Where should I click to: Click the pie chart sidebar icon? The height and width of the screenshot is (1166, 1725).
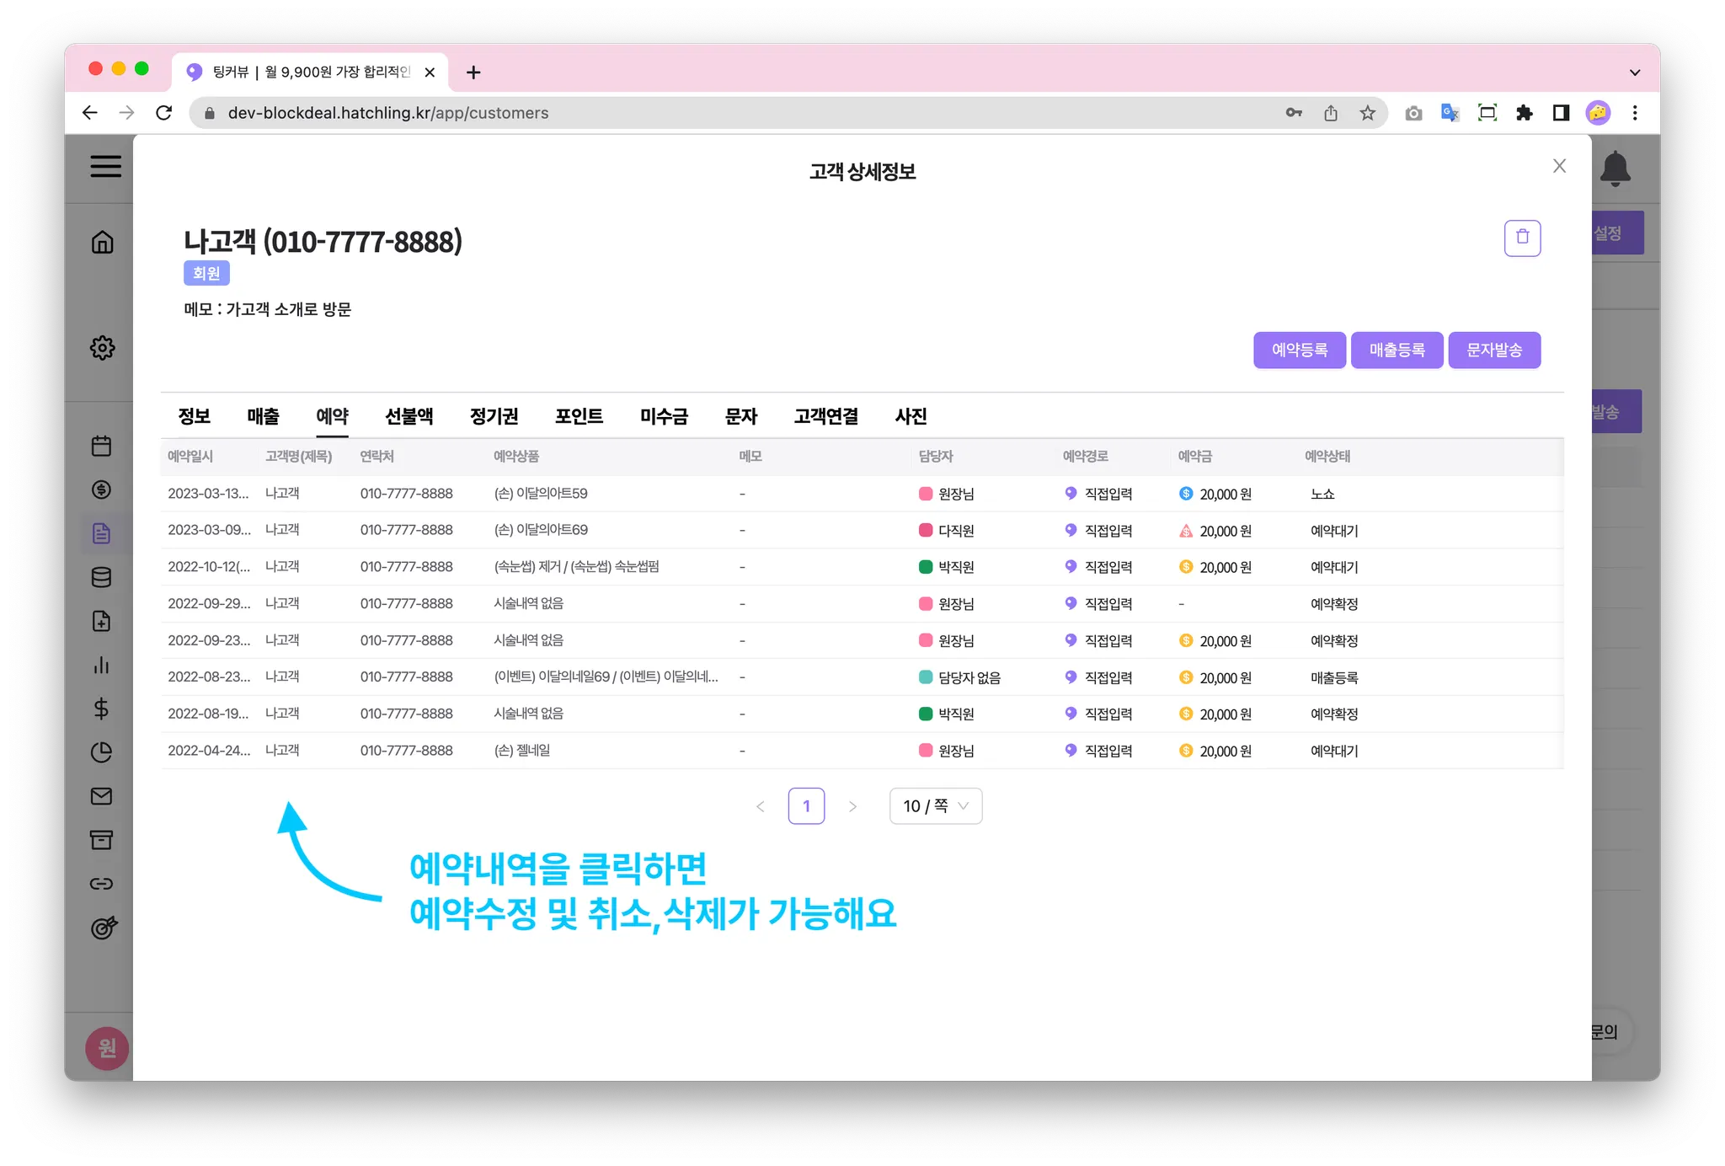click(102, 752)
